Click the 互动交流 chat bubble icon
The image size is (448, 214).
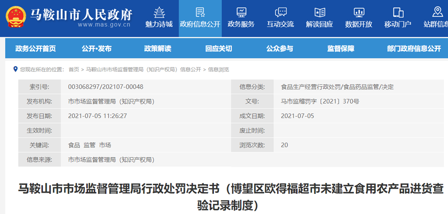pos(280,12)
